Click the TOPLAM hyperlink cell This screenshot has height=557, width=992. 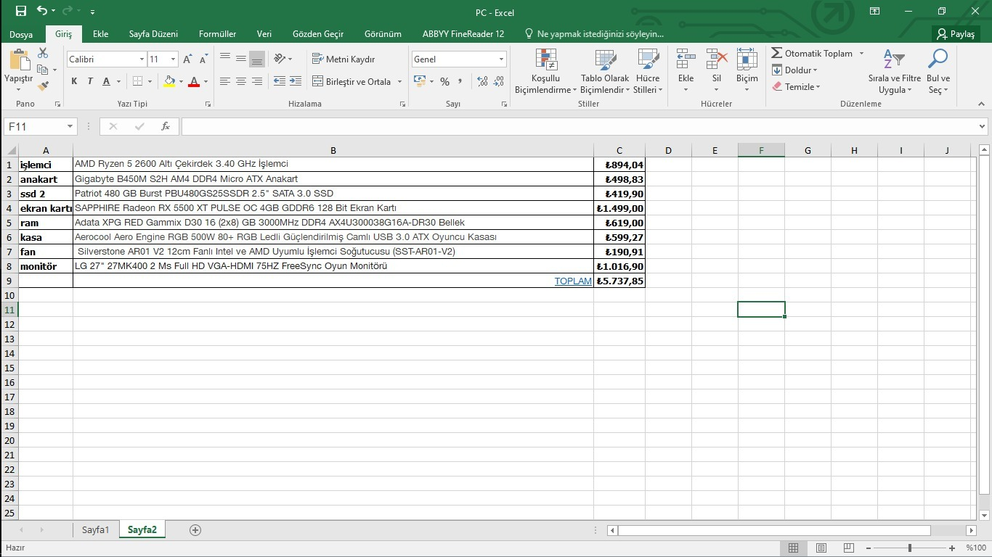573,281
